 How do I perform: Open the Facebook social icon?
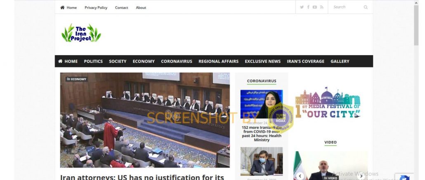click(x=308, y=7)
